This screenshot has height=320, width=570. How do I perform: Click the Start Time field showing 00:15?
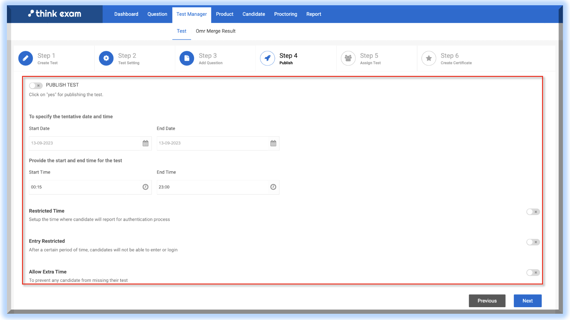90,187
